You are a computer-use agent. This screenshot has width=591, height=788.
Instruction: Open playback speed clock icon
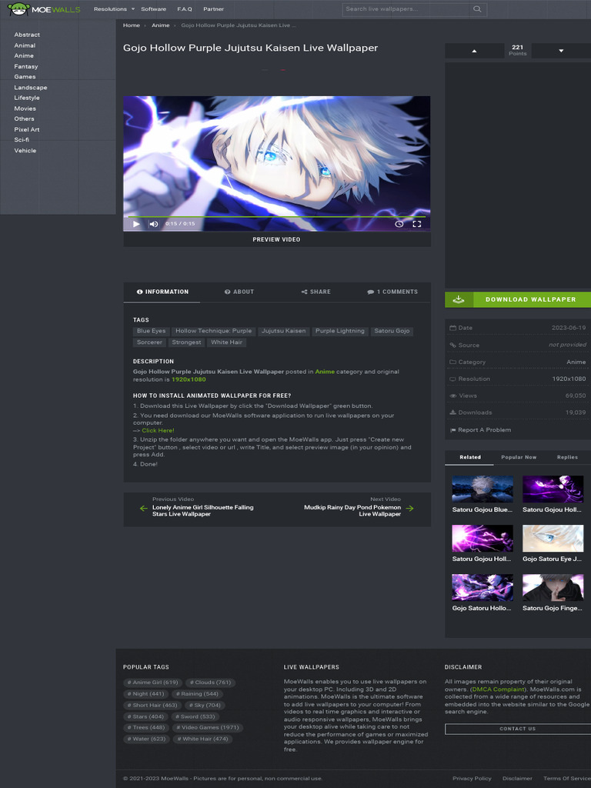pos(399,224)
